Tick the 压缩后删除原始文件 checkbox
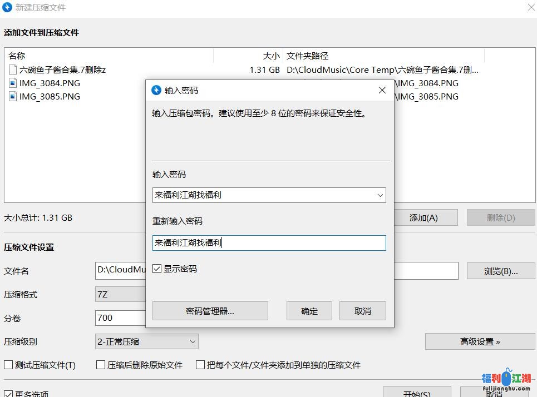 (101, 365)
